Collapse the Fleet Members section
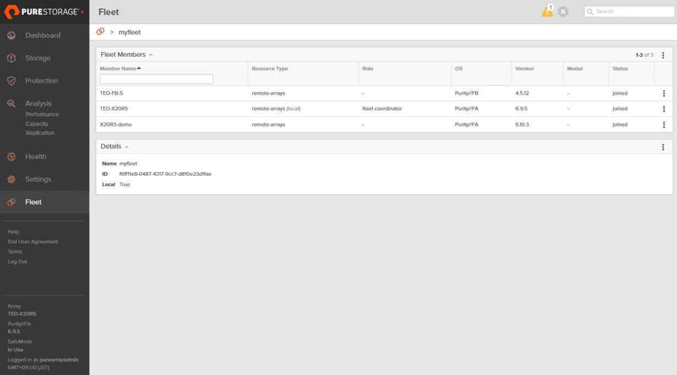This screenshot has height=375, width=677. [151, 55]
